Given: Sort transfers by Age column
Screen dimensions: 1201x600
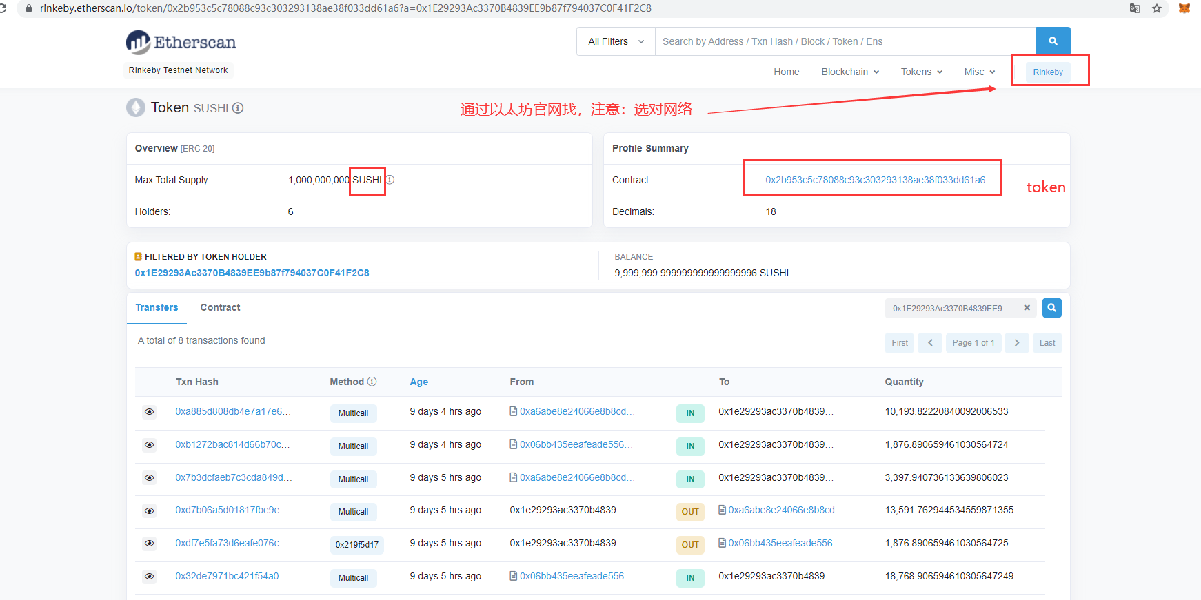Looking at the screenshot, I should tap(419, 382).
